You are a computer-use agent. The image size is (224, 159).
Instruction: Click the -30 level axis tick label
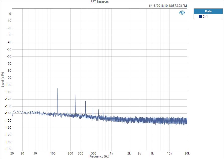(9, 35)
